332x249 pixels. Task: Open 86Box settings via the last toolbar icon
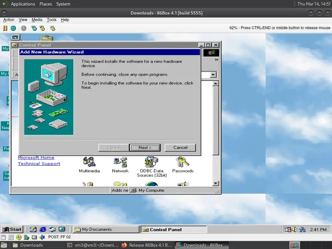53,28
